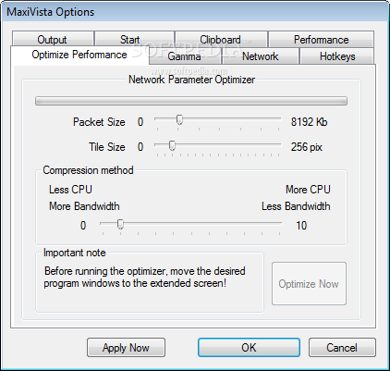Open the Start tab
The height and width of the screenshot is (371, 390).
pyautogui.click(x=134, y=39)
